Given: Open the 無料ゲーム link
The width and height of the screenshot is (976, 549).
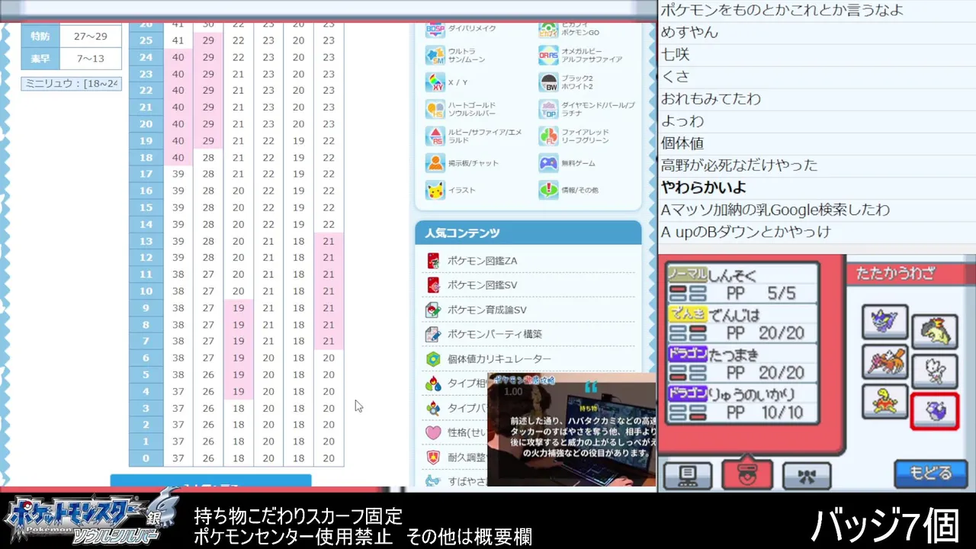Looking at the screenshot, I should coord(578,163).
